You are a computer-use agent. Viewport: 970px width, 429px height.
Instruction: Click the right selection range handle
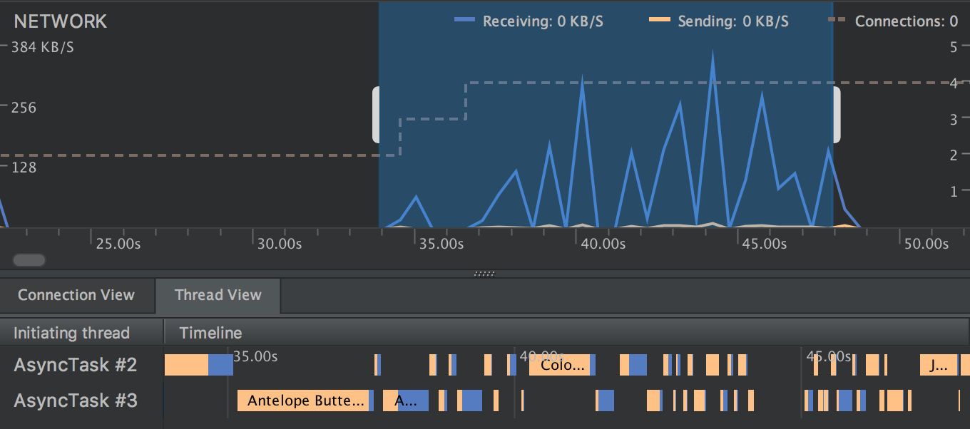837,115
